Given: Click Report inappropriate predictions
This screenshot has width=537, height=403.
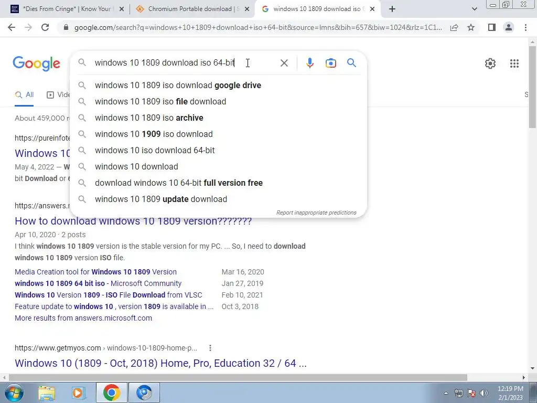Looking at the screenshot, I should (316, 213).
